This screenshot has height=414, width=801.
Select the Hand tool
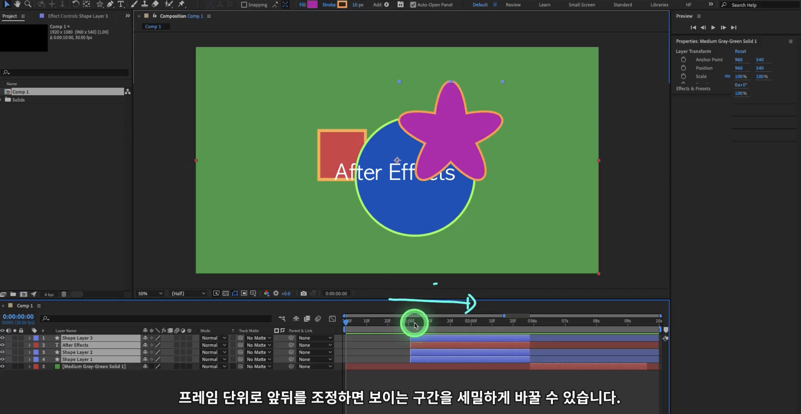17,4
